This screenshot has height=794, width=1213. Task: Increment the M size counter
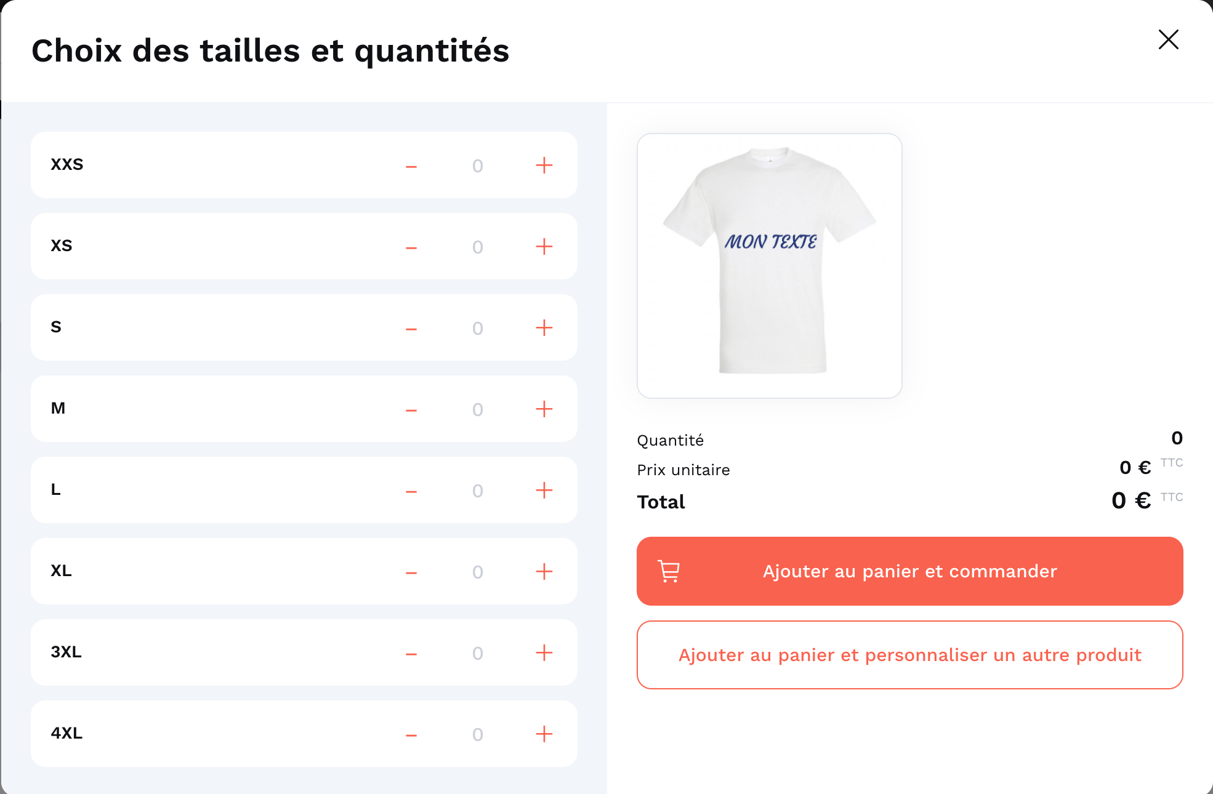[544, 409]
